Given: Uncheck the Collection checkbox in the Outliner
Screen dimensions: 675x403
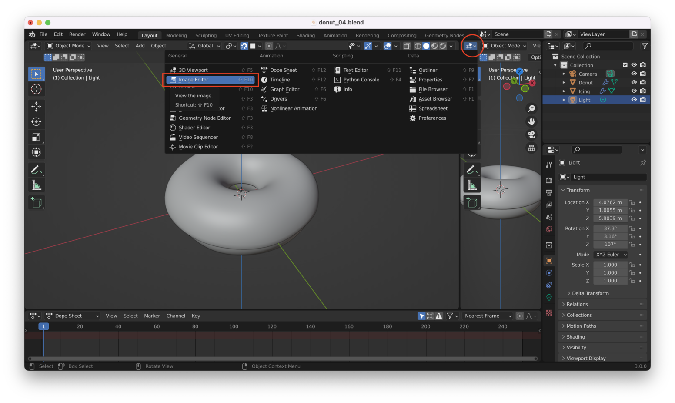Looking at the screenshot, I should [625, 65].
